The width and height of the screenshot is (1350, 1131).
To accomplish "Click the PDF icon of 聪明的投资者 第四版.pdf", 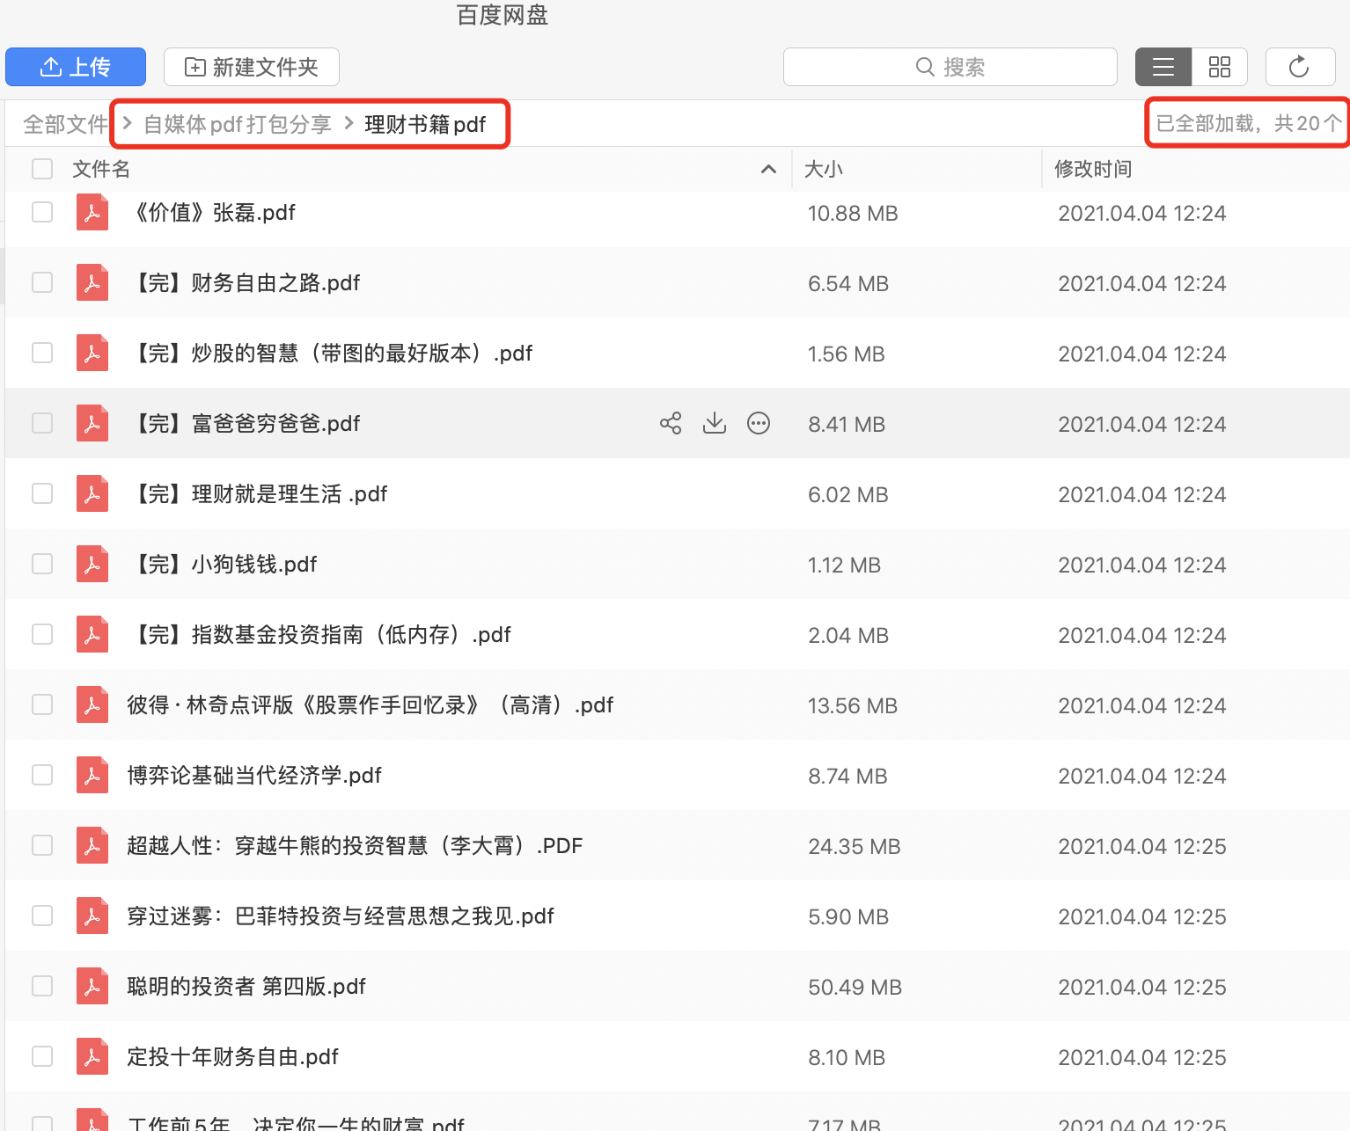I will [x=92, y=986].
